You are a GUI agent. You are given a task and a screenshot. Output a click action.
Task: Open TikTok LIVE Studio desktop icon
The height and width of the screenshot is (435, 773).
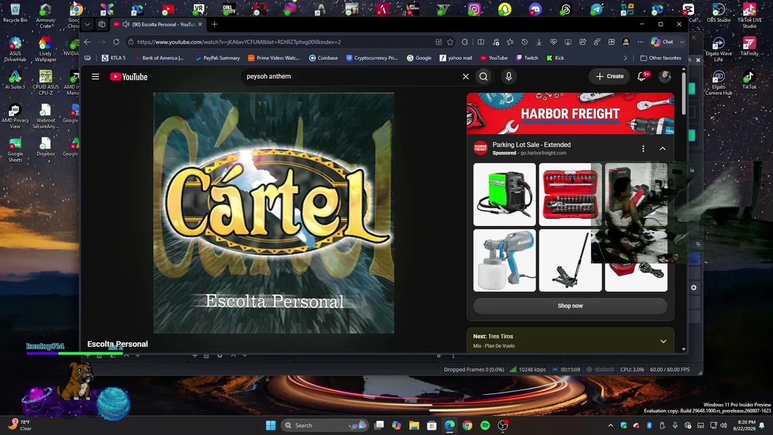749,16
